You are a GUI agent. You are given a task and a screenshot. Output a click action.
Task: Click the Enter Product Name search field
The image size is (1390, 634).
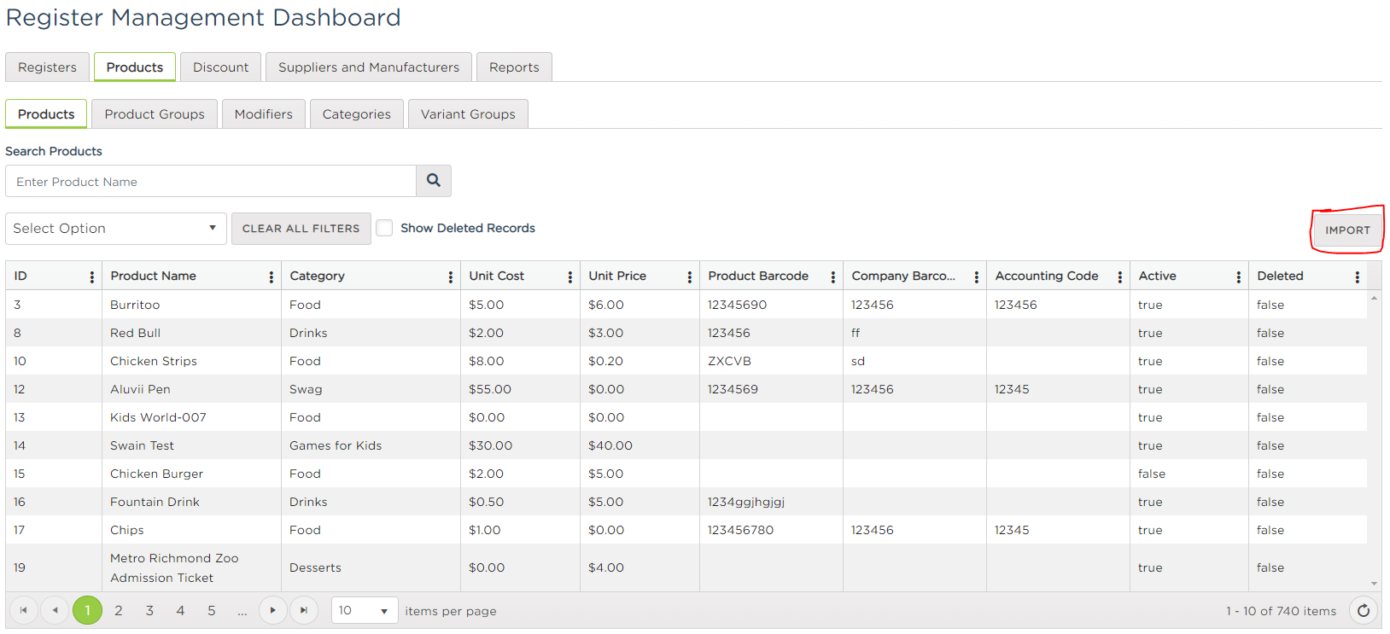tap(211, 181)
